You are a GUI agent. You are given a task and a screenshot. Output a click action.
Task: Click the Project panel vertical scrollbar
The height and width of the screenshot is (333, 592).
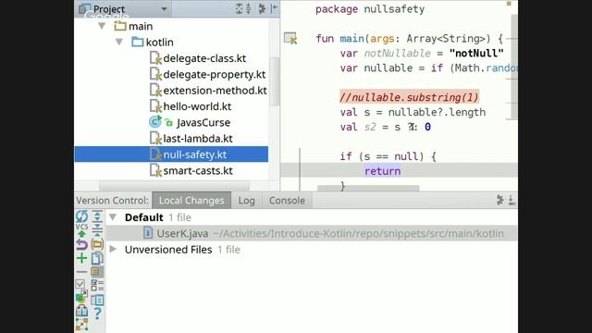276,81
